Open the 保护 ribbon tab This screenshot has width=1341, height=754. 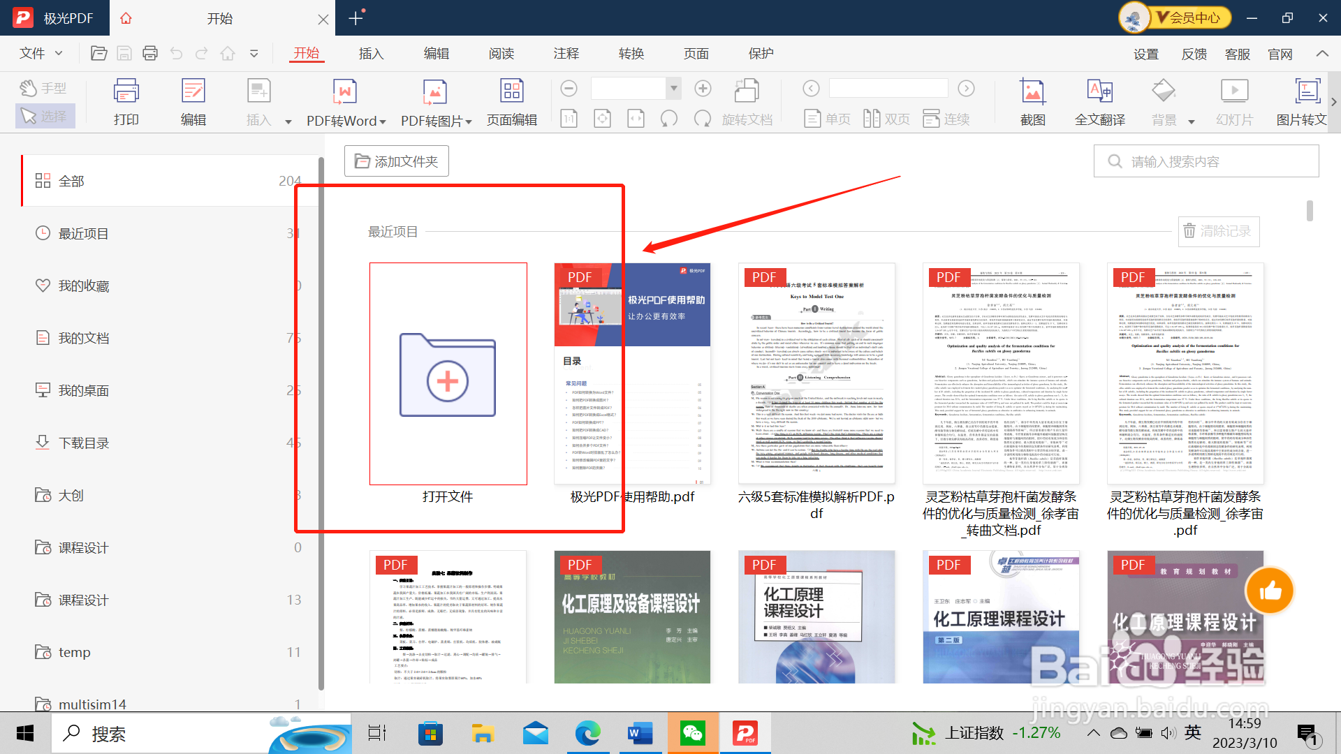click(x=761, y=54)
